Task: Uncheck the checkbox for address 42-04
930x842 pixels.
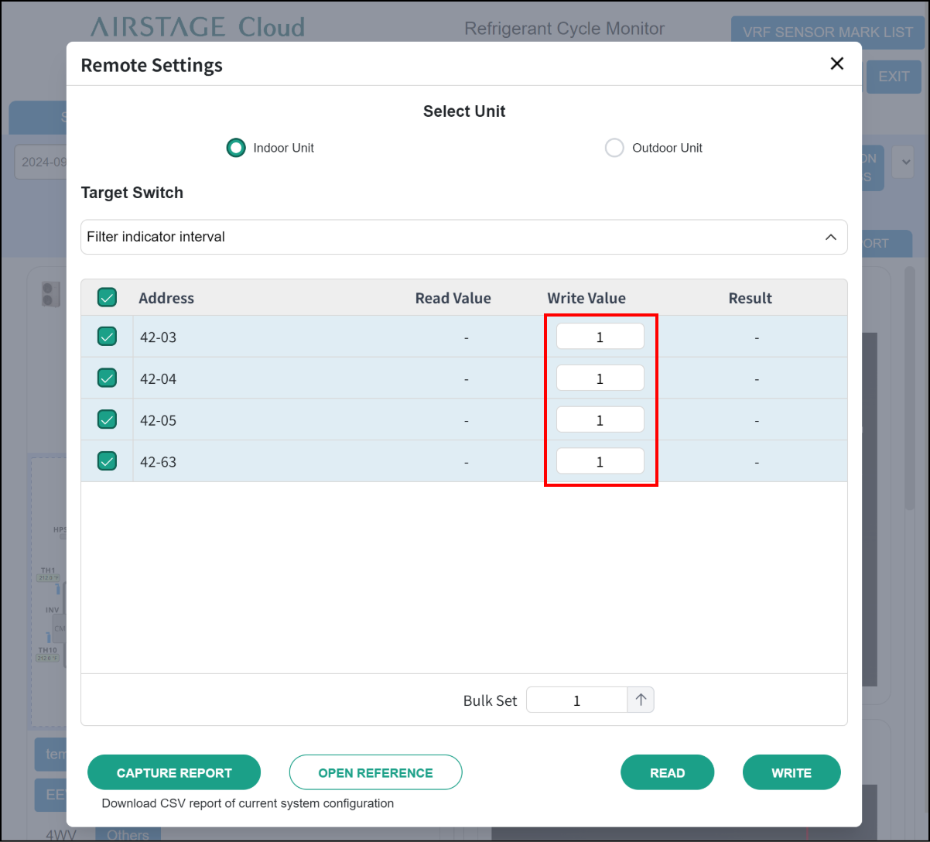Action: (107, 378)
